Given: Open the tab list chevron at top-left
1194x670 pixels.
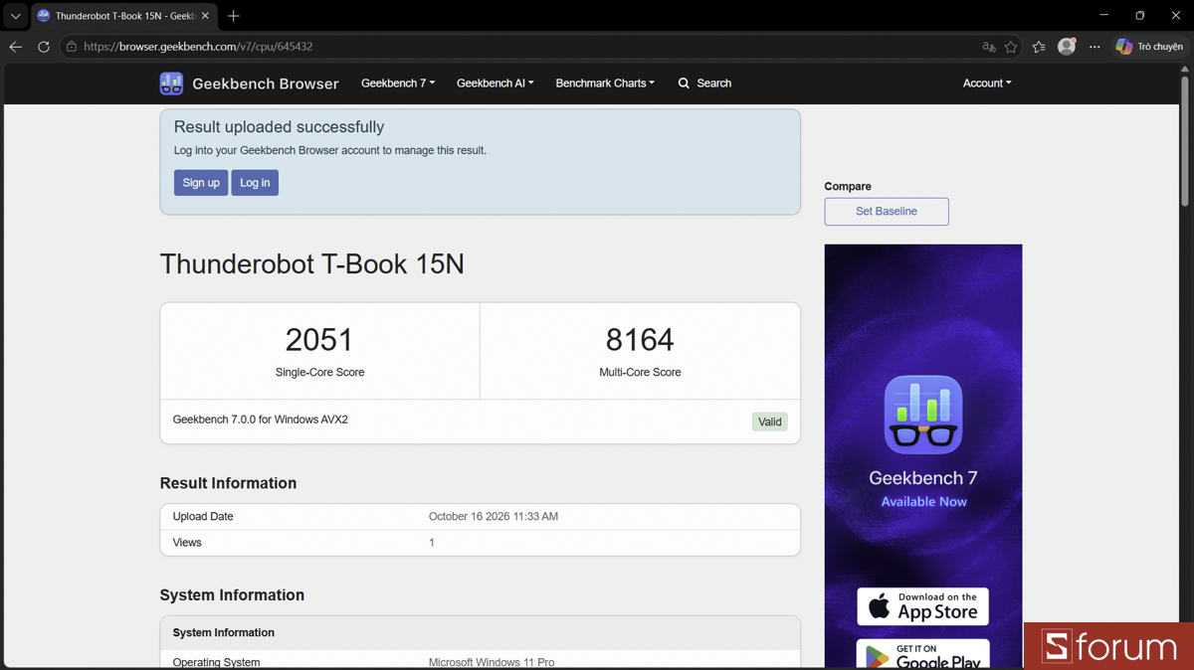Looking at the screenshot, I should coord(15,16).
